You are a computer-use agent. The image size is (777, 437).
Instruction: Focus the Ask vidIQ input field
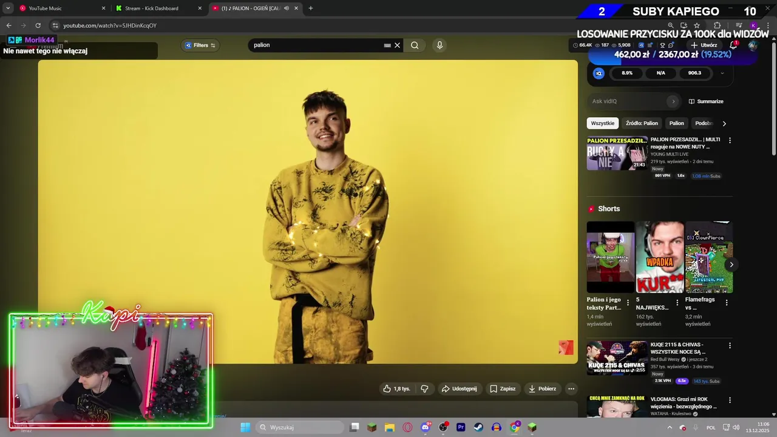(628, 101)
